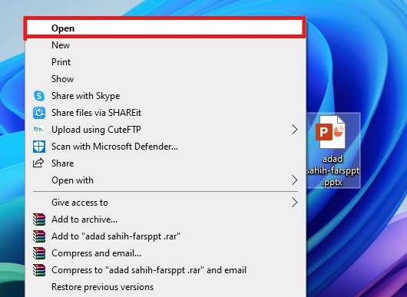Image resolution: width=407 pixels, height=297 pixels.
Task: Select the Show menu entry
Action: pos(165,79)
